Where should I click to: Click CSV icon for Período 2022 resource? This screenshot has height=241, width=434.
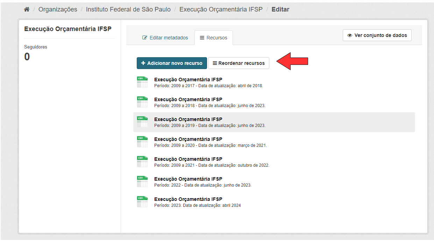point(142,182)
